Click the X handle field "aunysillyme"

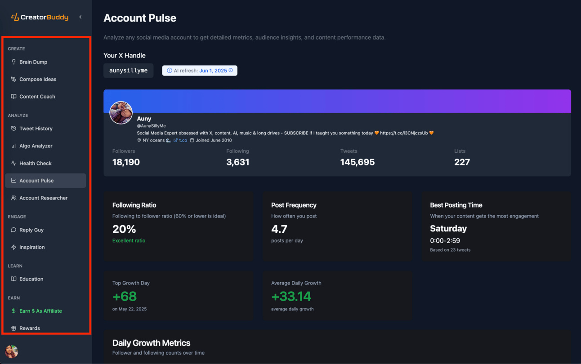point(129,71)
